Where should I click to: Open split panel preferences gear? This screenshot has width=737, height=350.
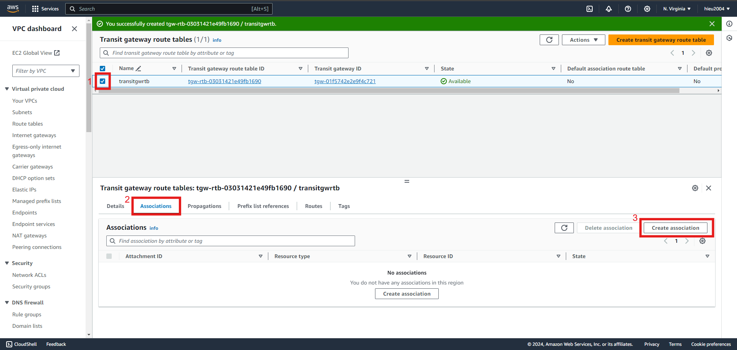pyautogui.click(x=695, y=188)
